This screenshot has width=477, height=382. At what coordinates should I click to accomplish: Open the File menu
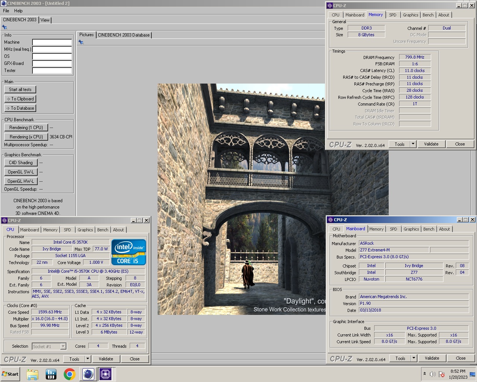pos(6,11)
